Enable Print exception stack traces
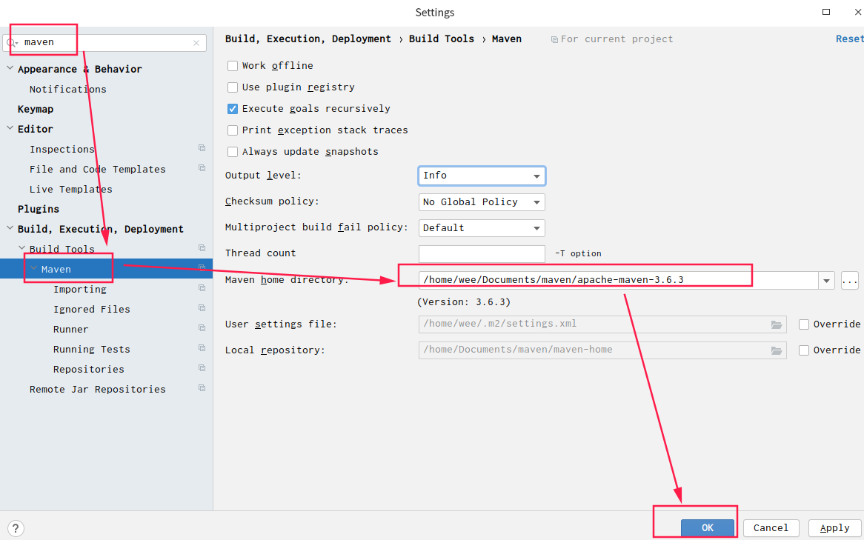The height and width of the screenshot is (540, 864). [x=233, y=130]
